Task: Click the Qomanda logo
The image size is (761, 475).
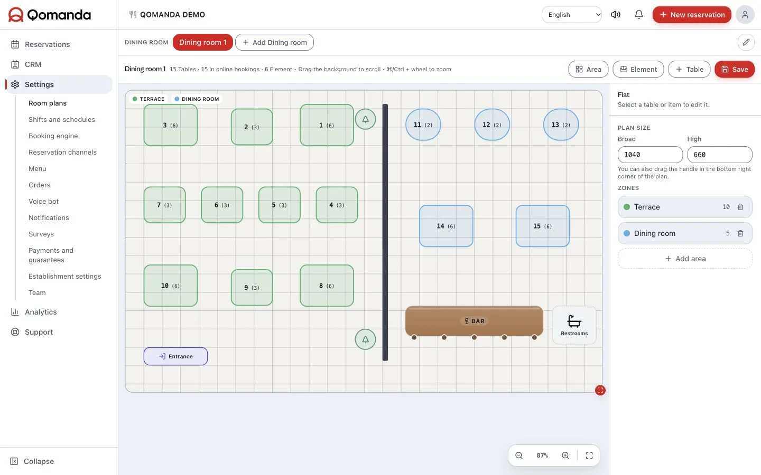Action: pos(50,15)
